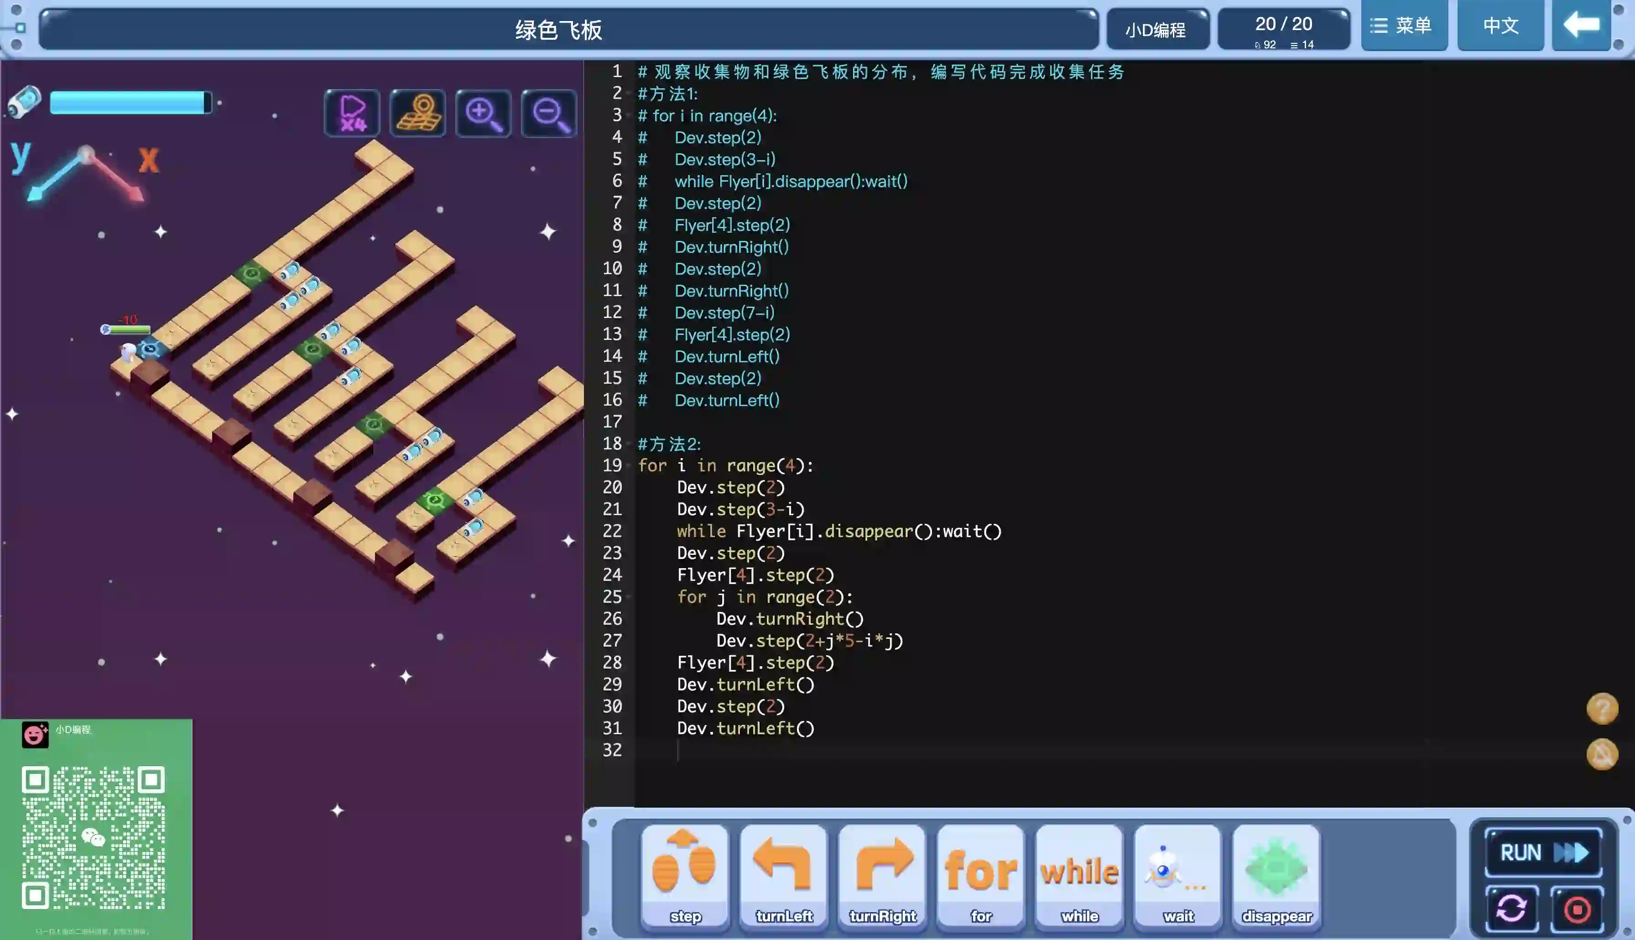Open the map location marker view
The width and height of the screenshot is (1635, 940).
click(x=418, y=113)
